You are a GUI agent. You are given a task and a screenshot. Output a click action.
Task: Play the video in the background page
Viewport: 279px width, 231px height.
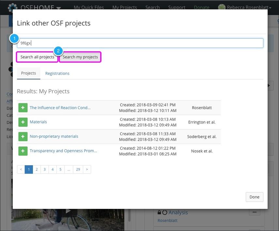(x=68, y=211)
